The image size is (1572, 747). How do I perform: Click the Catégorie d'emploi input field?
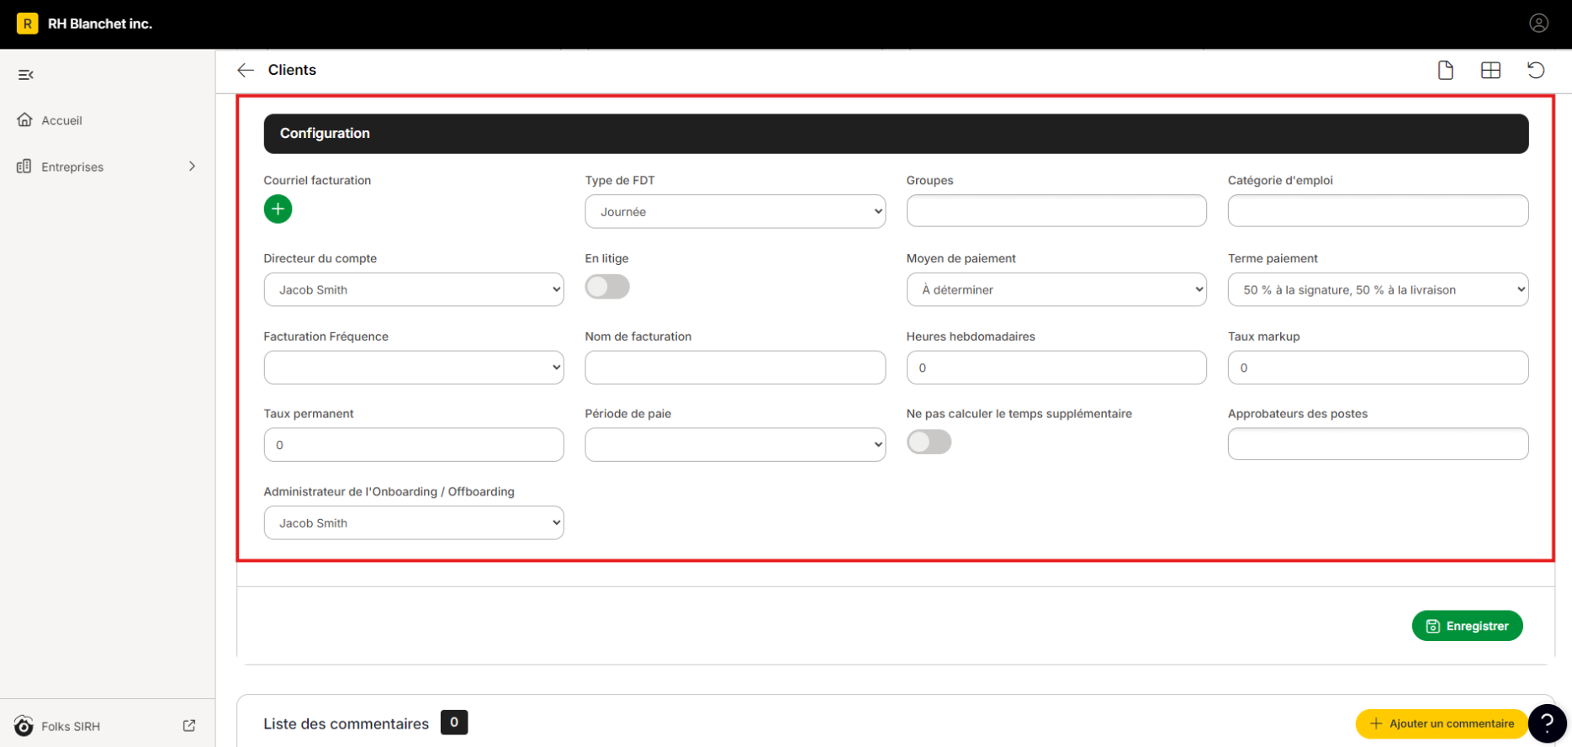1378,210
